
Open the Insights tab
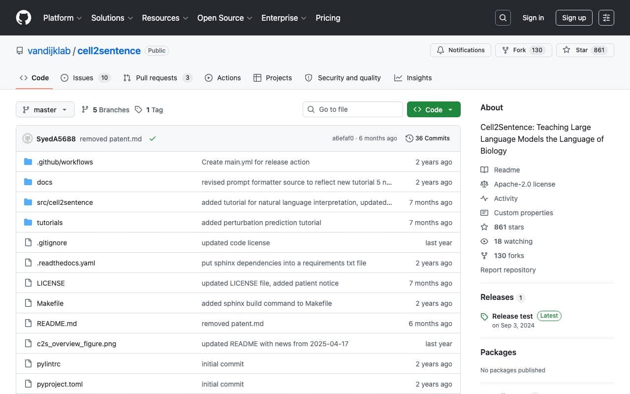(x=413, y=78)
